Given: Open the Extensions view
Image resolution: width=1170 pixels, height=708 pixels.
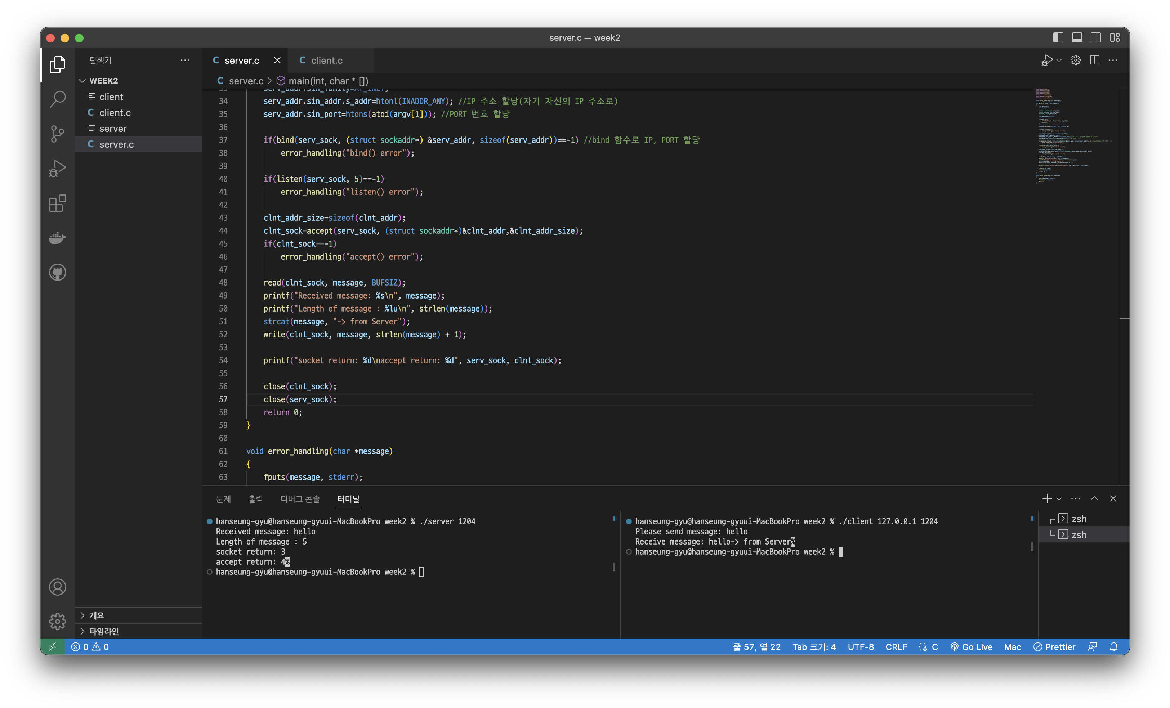Looking at the screenshot, I should [58, 203].
